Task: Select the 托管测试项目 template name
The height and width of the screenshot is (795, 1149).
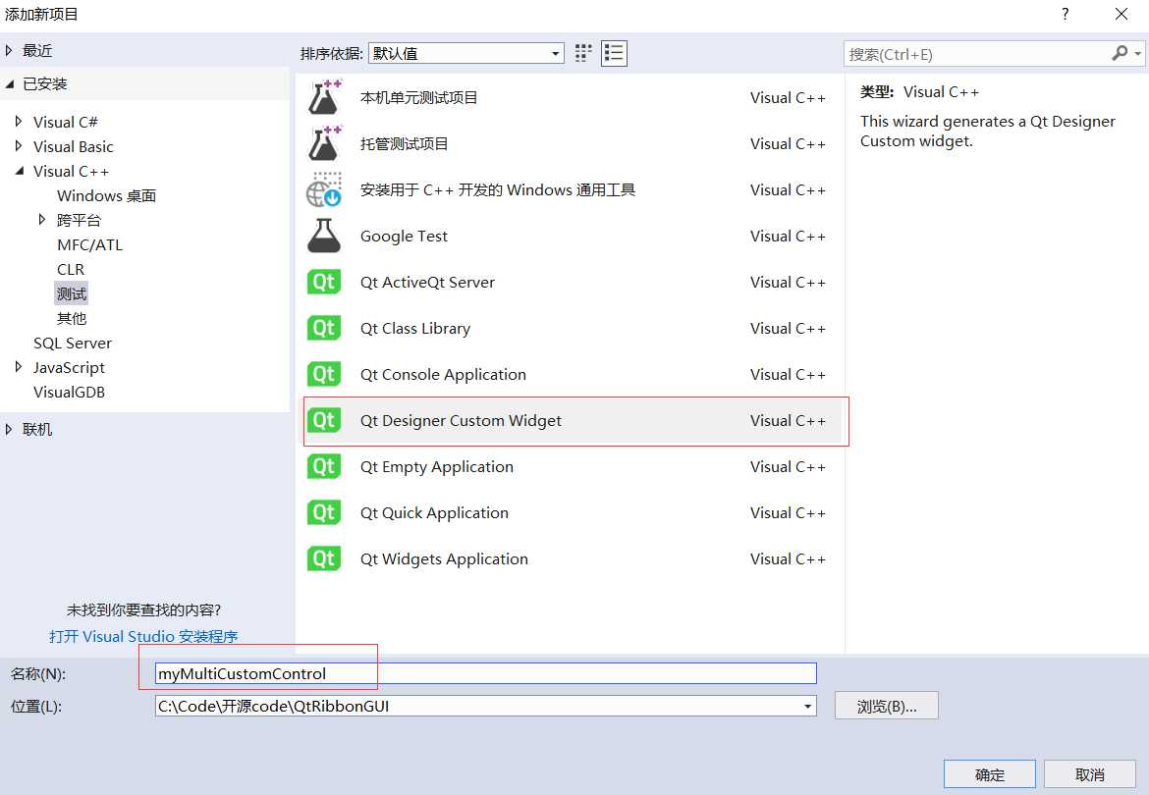Action: pos(404,143)
